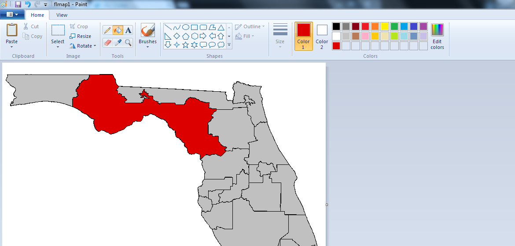Switch to the Home tab
Viewport: 515px width, 246px height.
click(x=37, y=15)
